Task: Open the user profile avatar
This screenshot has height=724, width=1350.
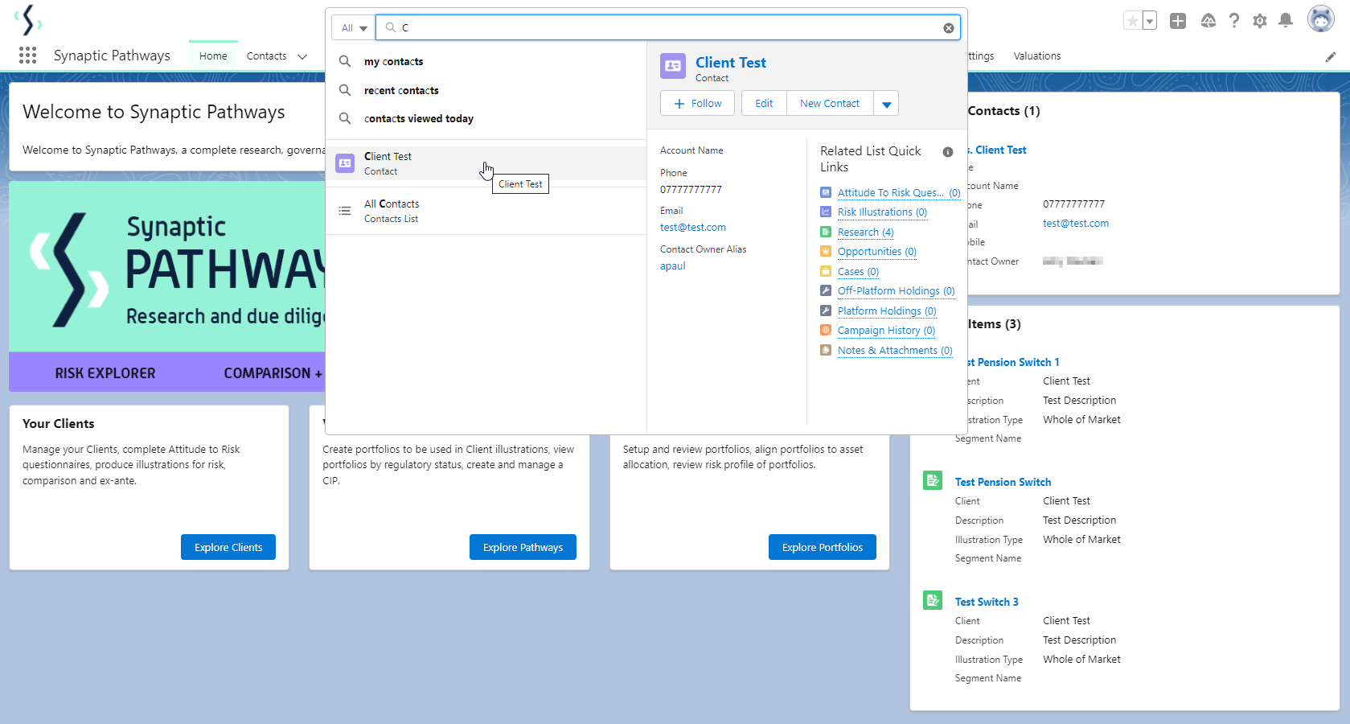Action: pos(1320,19)
